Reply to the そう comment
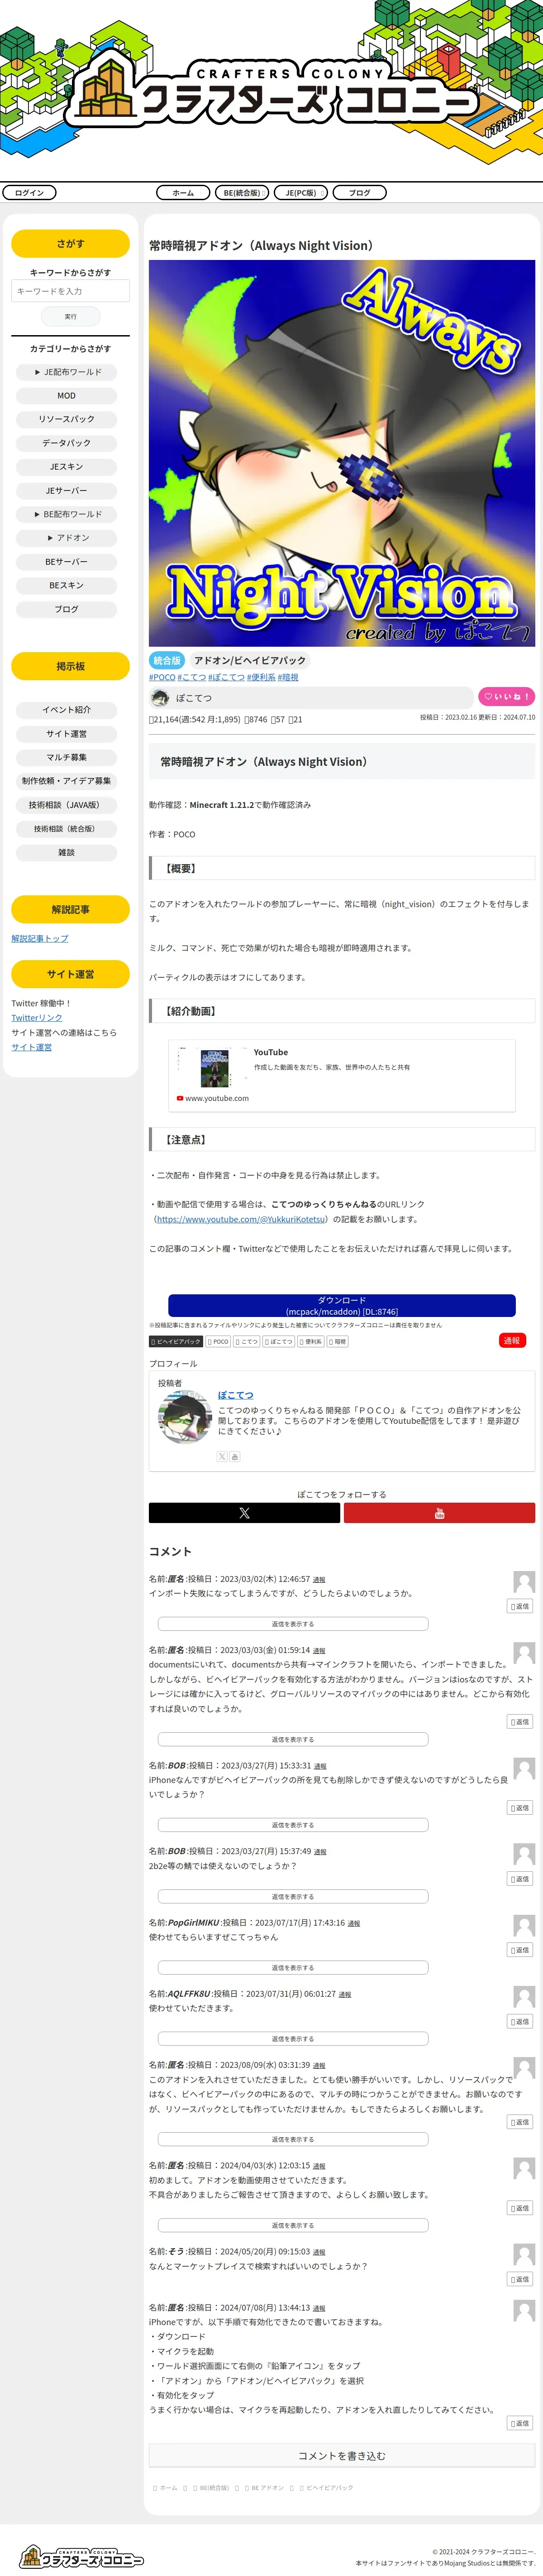The image size is (543, 2576). (x=520, y=2279)
